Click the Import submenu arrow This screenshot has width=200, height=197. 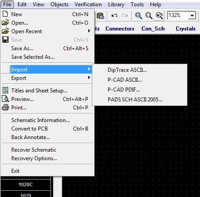pos(89,69)
